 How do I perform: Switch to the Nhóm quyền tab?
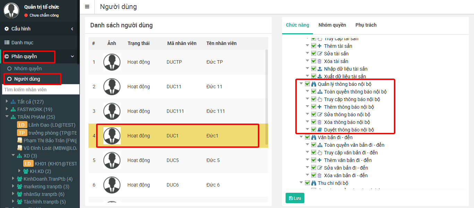pyautogui.click(x=332, y=25)
